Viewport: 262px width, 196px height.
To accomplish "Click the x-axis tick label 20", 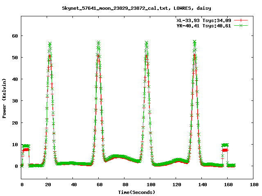I will (x=48, y=185).
